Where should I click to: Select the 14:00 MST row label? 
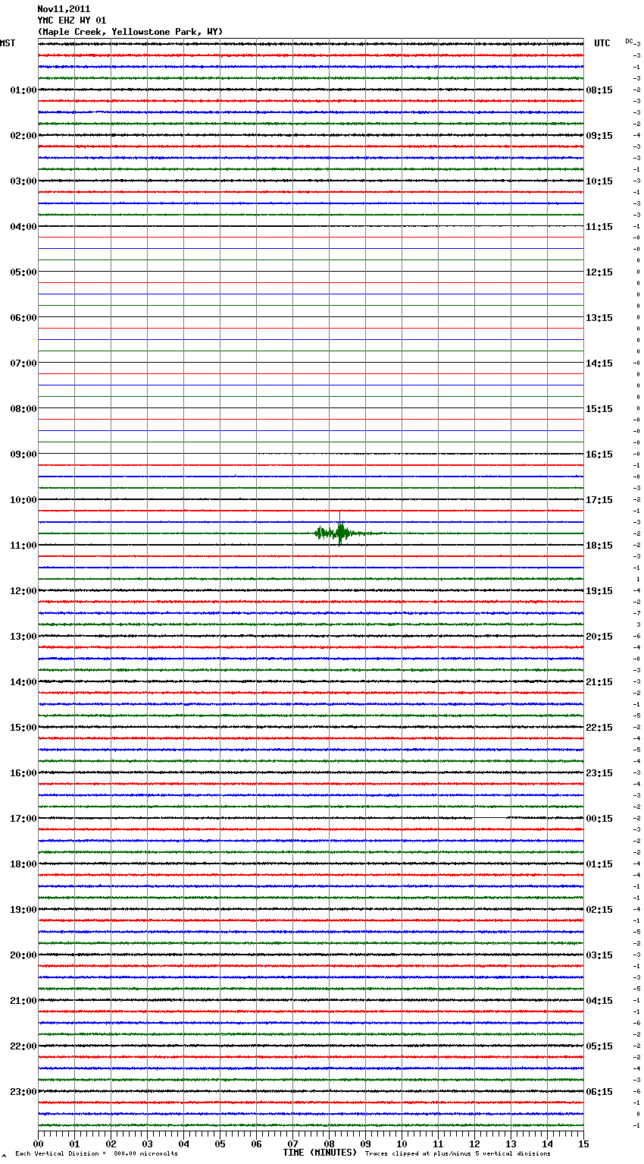click(23, 682)
